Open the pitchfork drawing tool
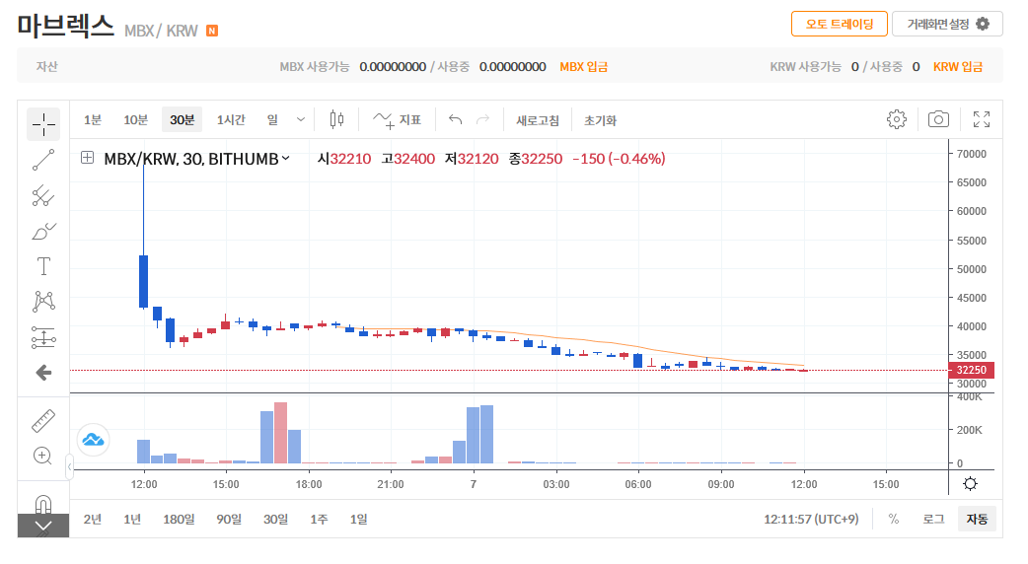Viewport: 1028px width, 564px height. (43, 195)
